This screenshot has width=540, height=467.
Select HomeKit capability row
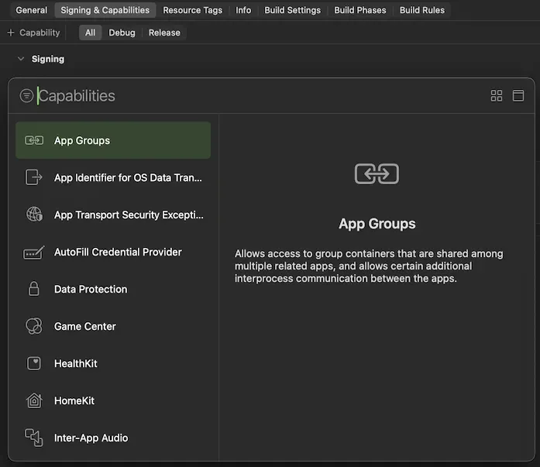pos(113,400)
